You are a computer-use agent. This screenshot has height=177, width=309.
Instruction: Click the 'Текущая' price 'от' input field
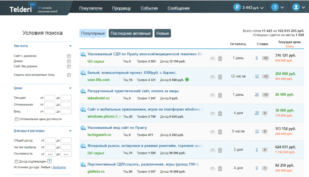coord(50,98)
